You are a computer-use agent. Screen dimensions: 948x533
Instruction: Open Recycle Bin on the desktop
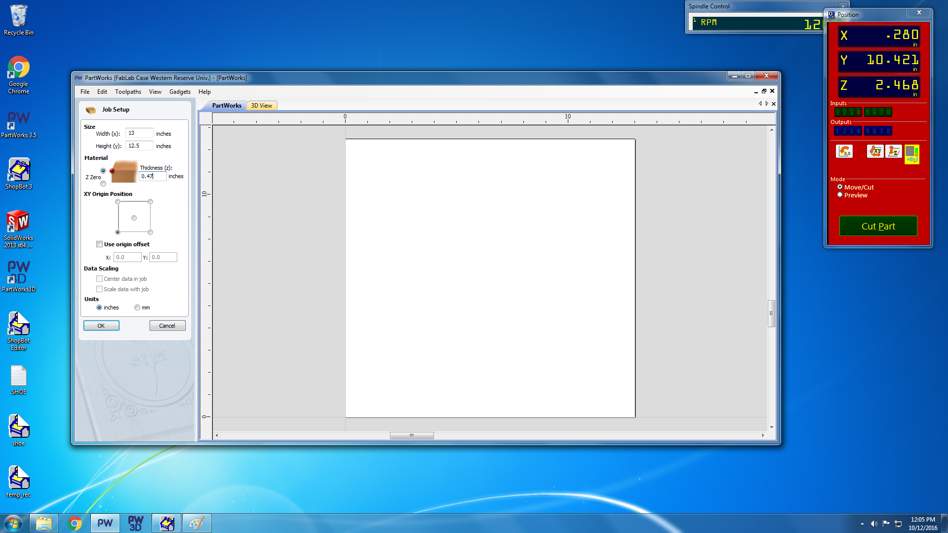[19, 20]
